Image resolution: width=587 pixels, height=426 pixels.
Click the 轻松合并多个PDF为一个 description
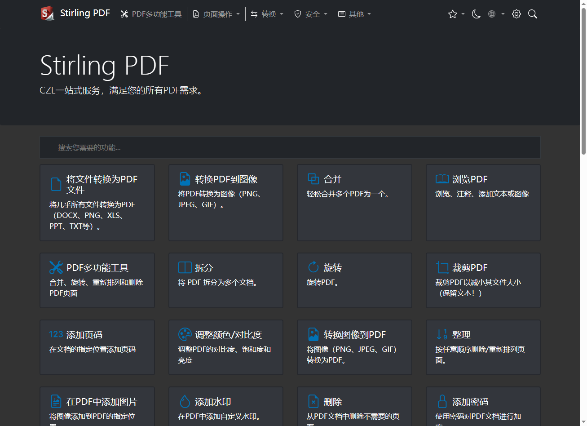pos(348,194)
